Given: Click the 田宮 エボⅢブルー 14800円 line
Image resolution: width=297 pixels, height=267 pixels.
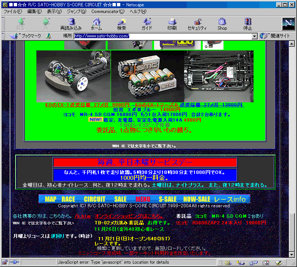Looking at the screenshot, I should click(147, 110).
